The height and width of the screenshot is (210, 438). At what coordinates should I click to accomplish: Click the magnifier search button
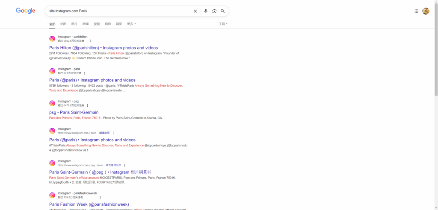point(222,11)
